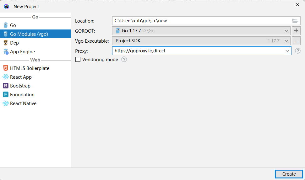305x180 pixels.
Task: Click the plus button to add SDK
Action: (296, 31)
